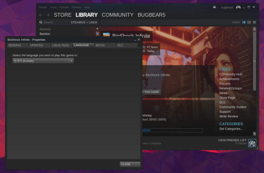This screenshot has width=264, height=173.
Task: Switch to grid view icon
Action: point(254,22)
